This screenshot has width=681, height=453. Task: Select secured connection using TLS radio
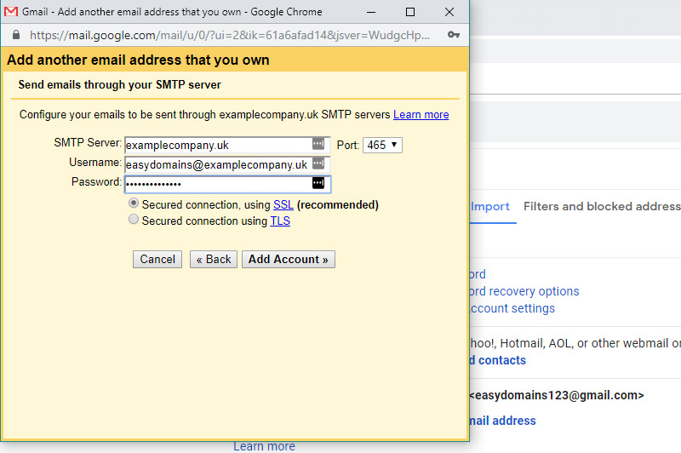point(134,220)
